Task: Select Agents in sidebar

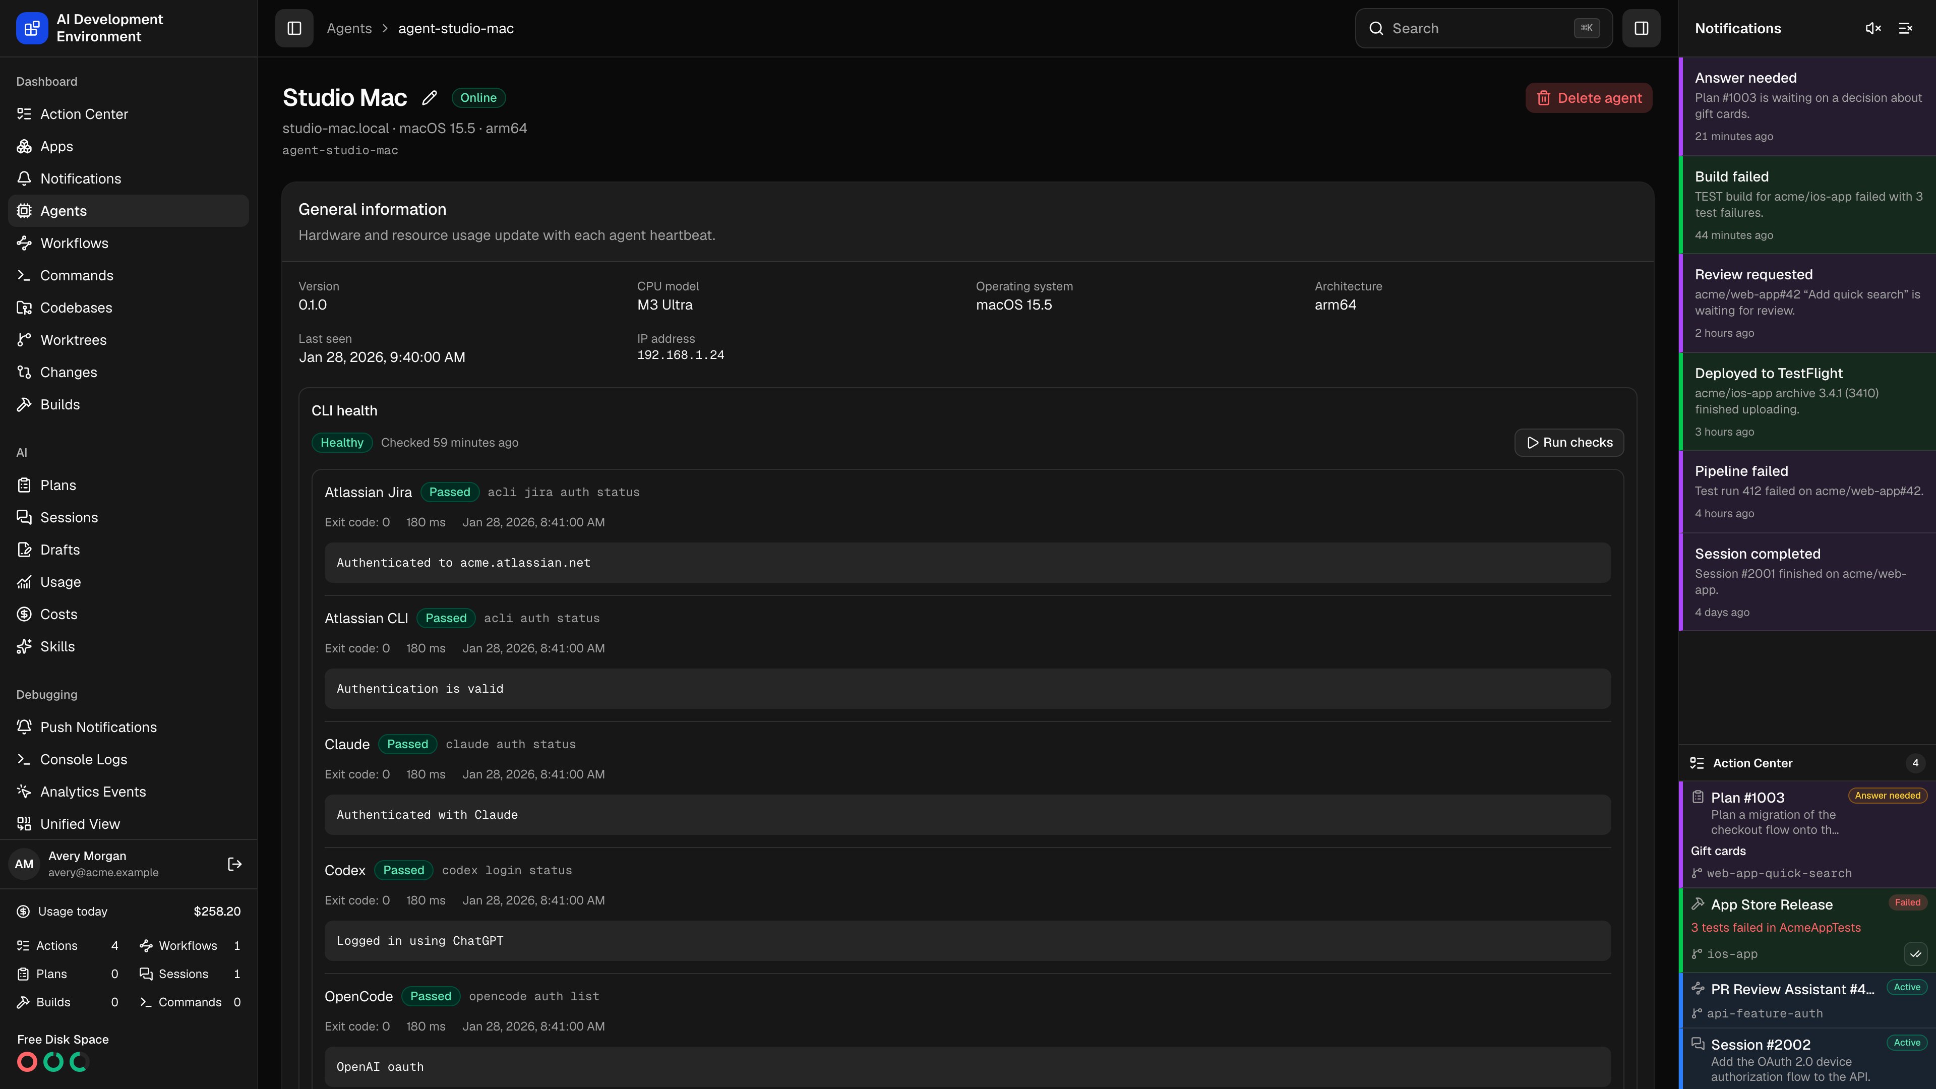Action: (x=128, y=211)
